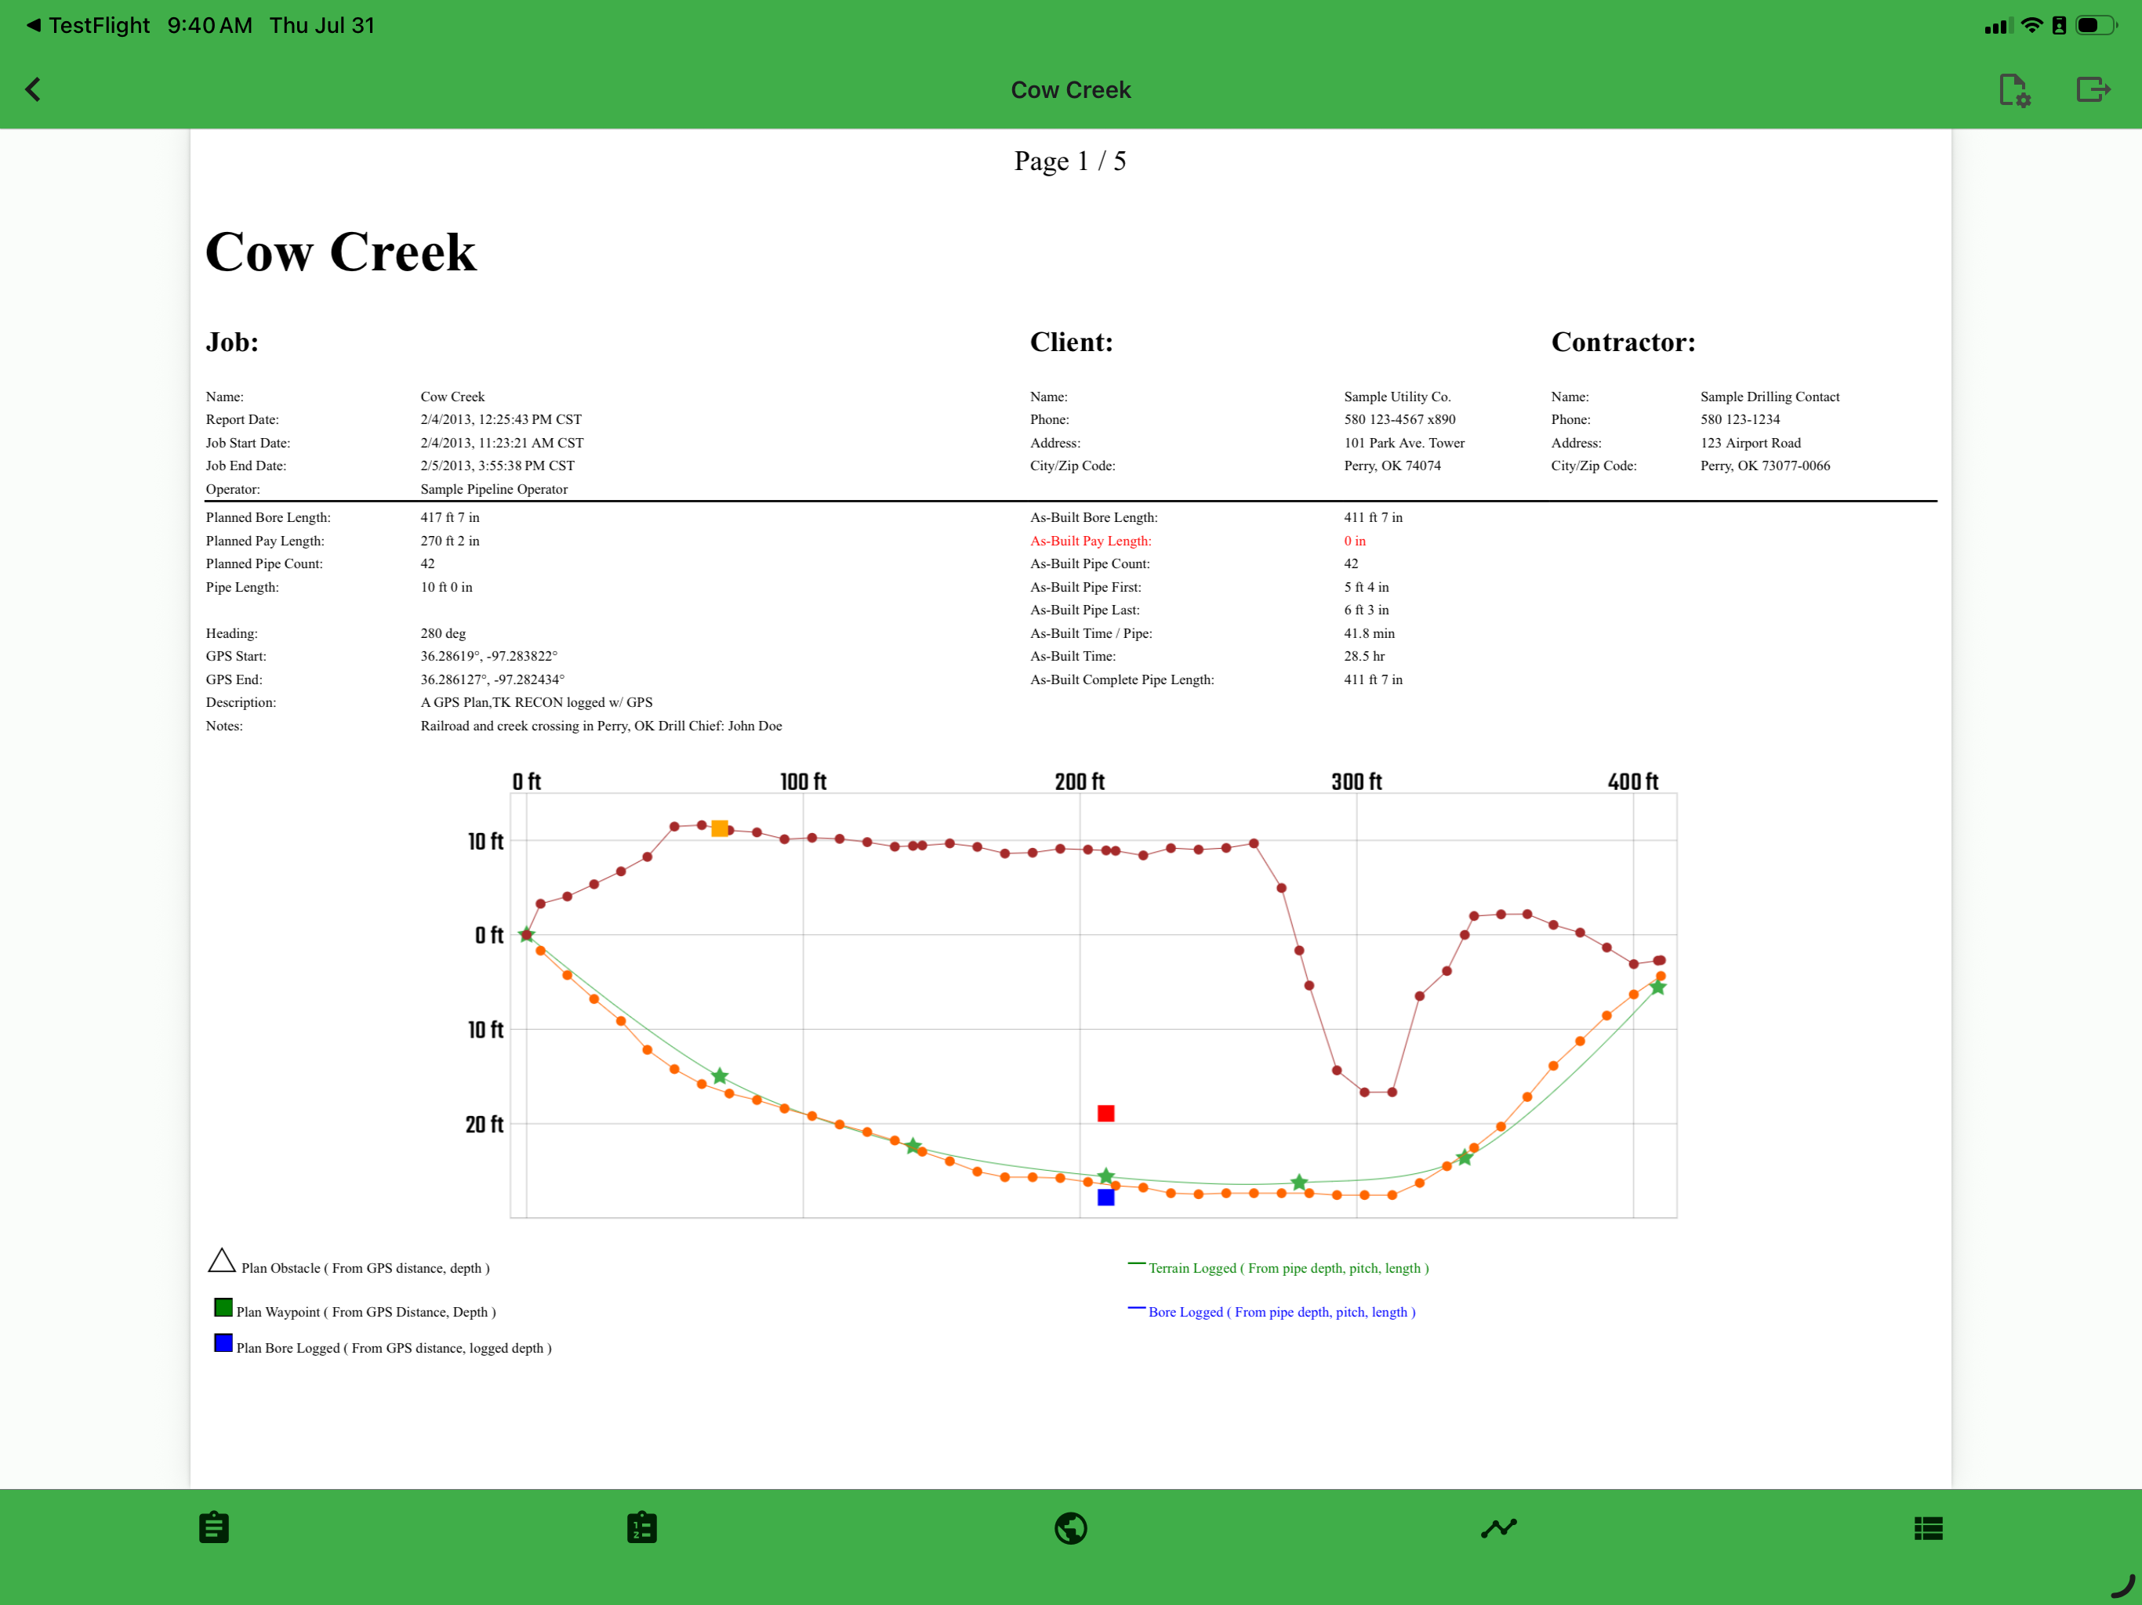The image size is (2142, 1605).
Task: Select the blue Plan Bore Logged swatch
Action: (x=223, y=1342)
